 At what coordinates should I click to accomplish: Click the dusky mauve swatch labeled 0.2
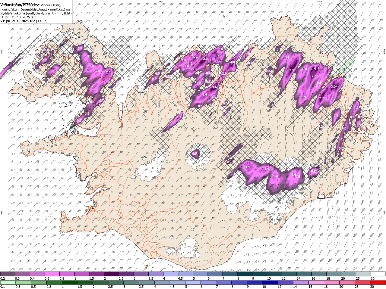(8, 274)
